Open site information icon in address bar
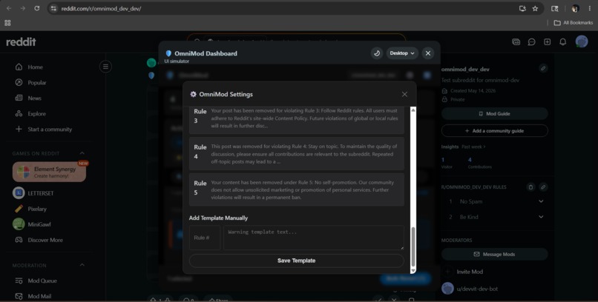 click(53, 8)
